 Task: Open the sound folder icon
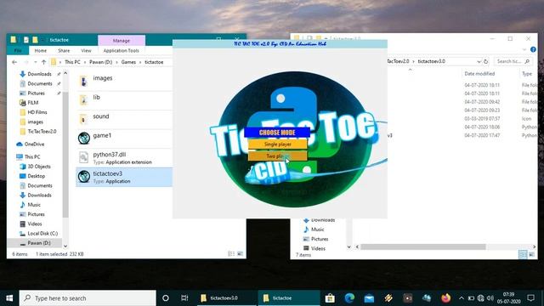[83, 119]
